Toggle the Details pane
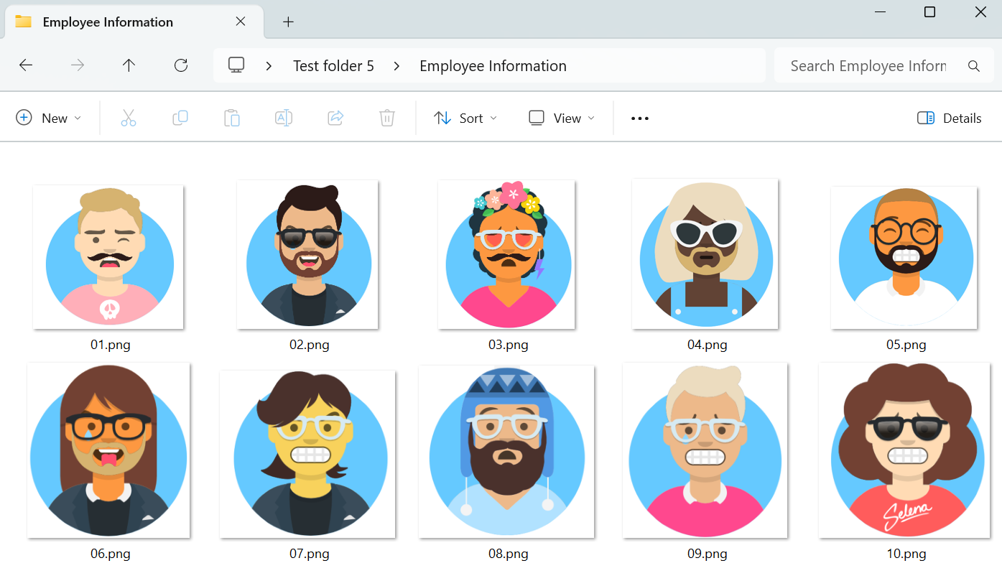 tap(949, 118)
